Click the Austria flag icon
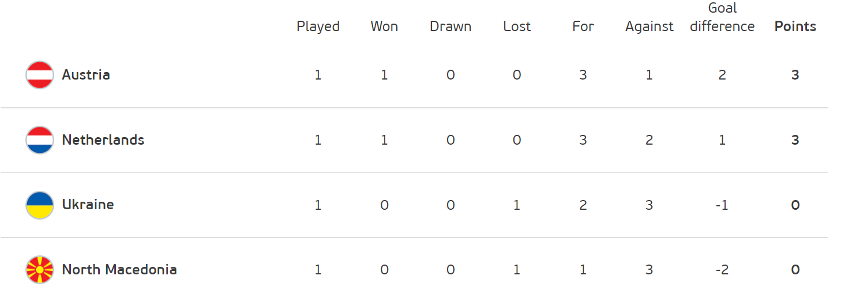 pos(40,75)
